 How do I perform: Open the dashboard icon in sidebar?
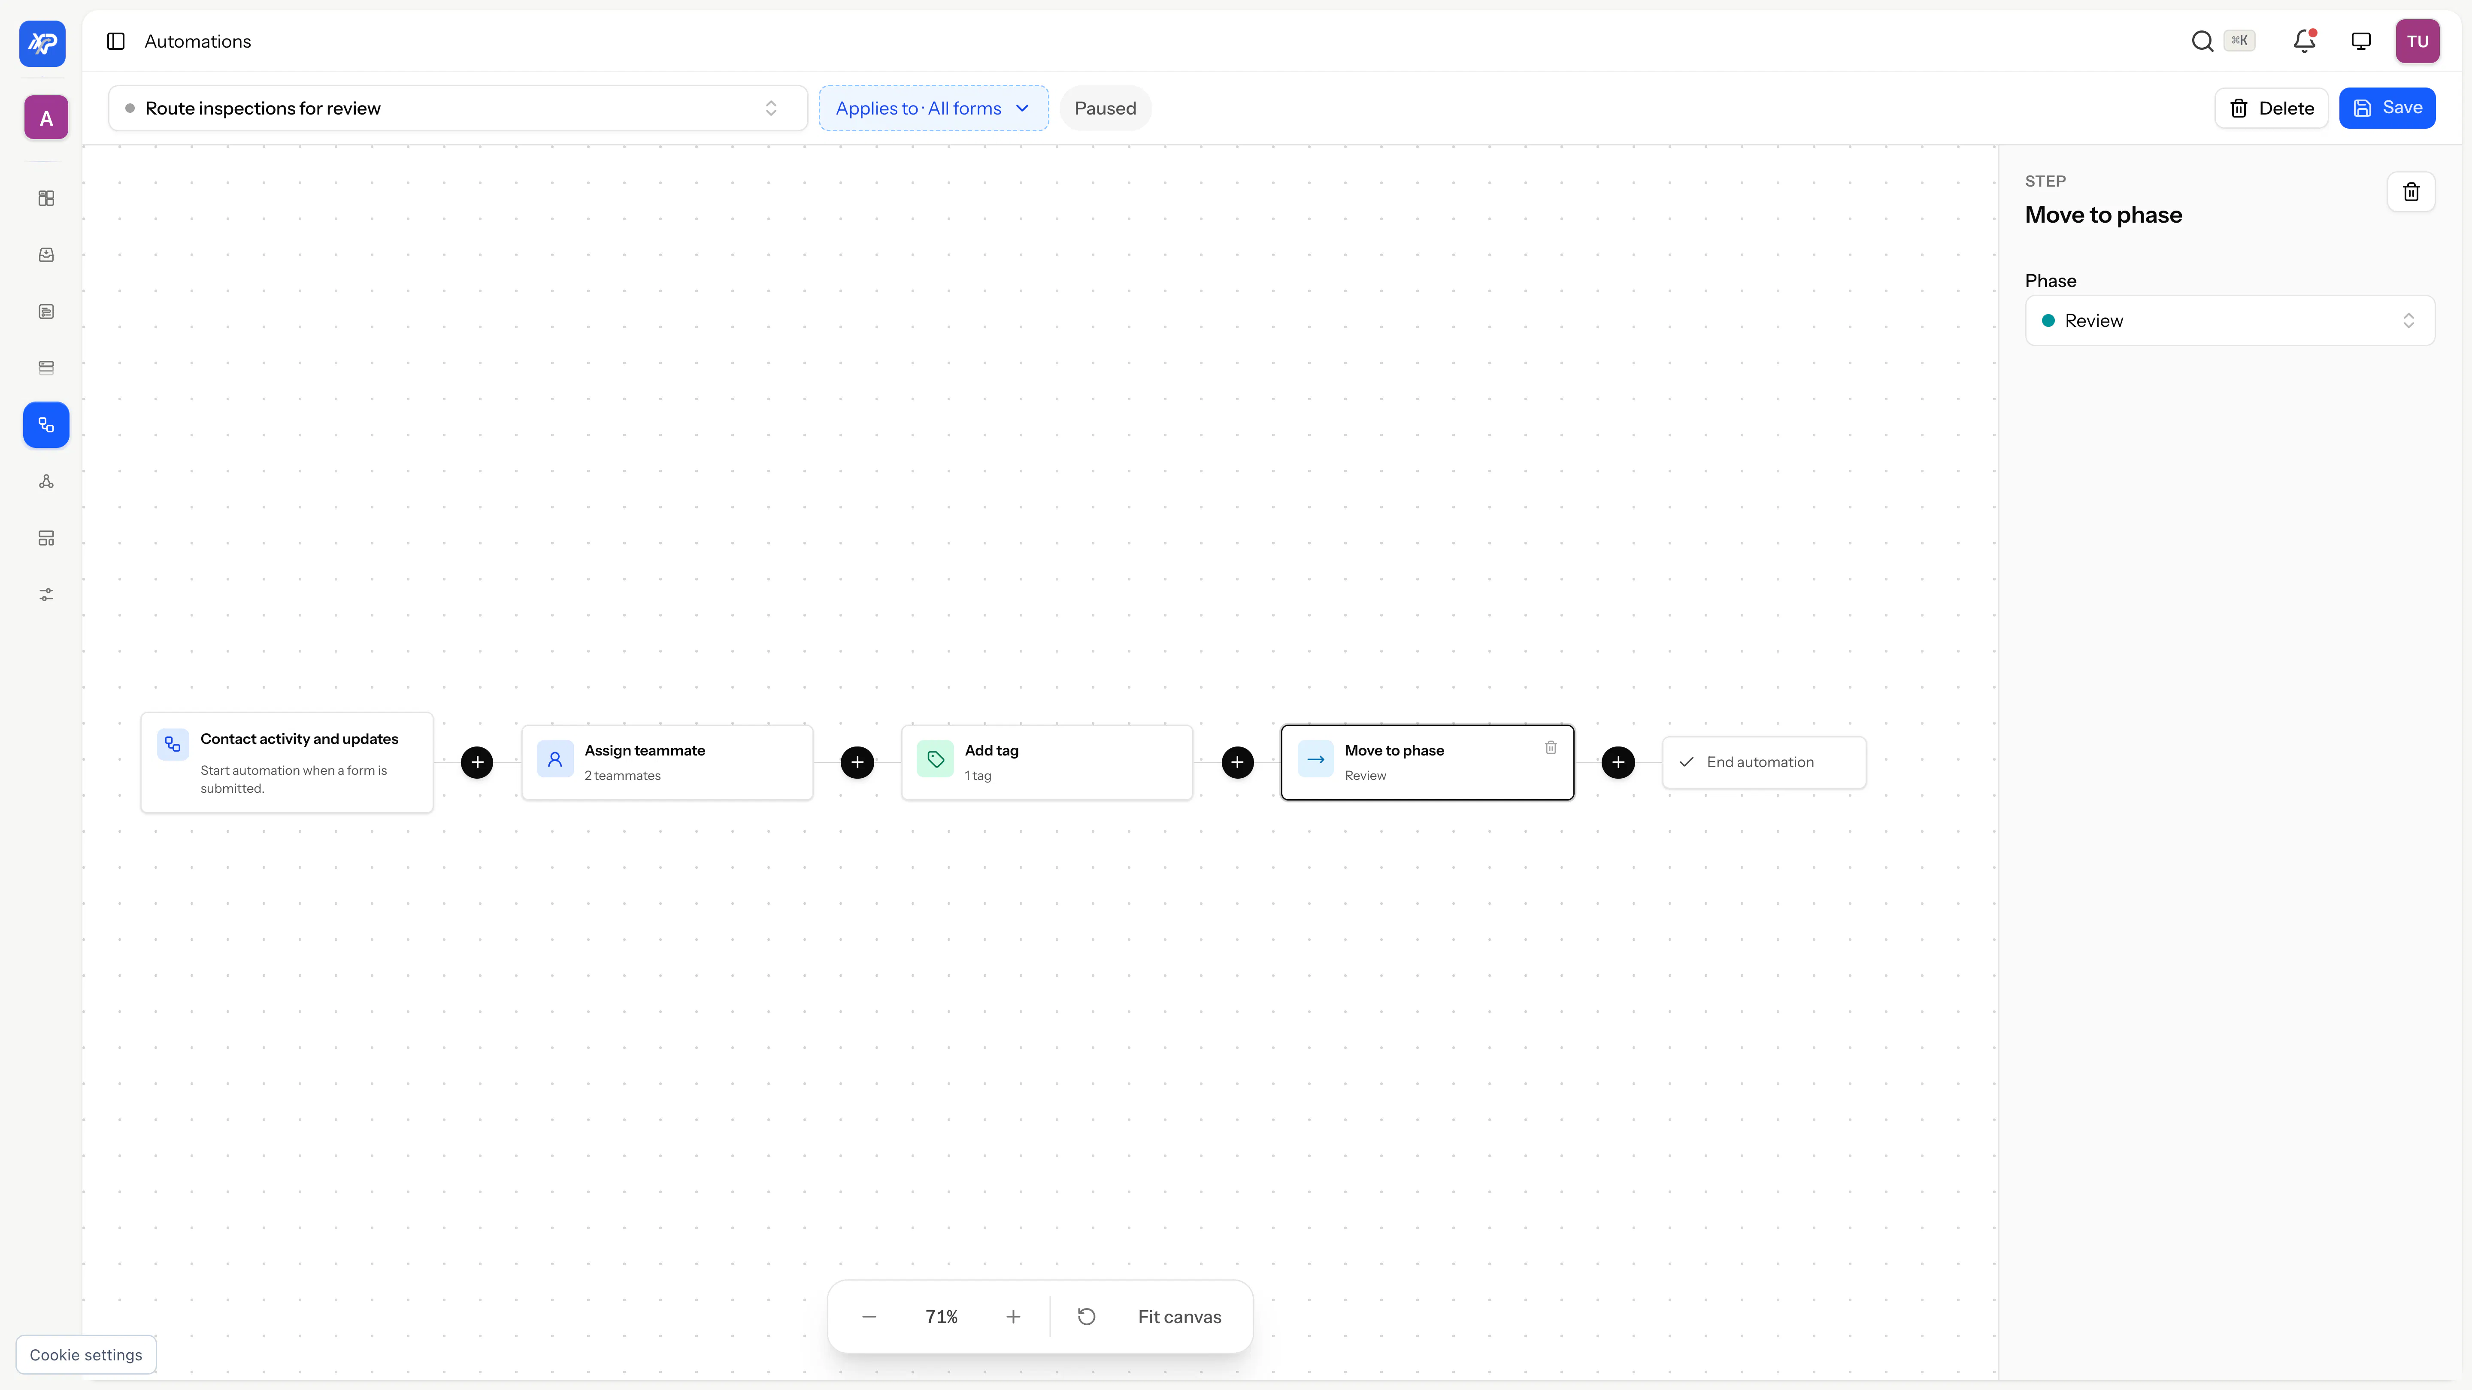[x=46, y=199]
